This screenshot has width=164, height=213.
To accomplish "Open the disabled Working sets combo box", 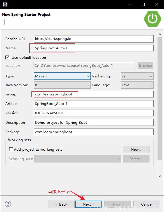I will pos(78,159).
